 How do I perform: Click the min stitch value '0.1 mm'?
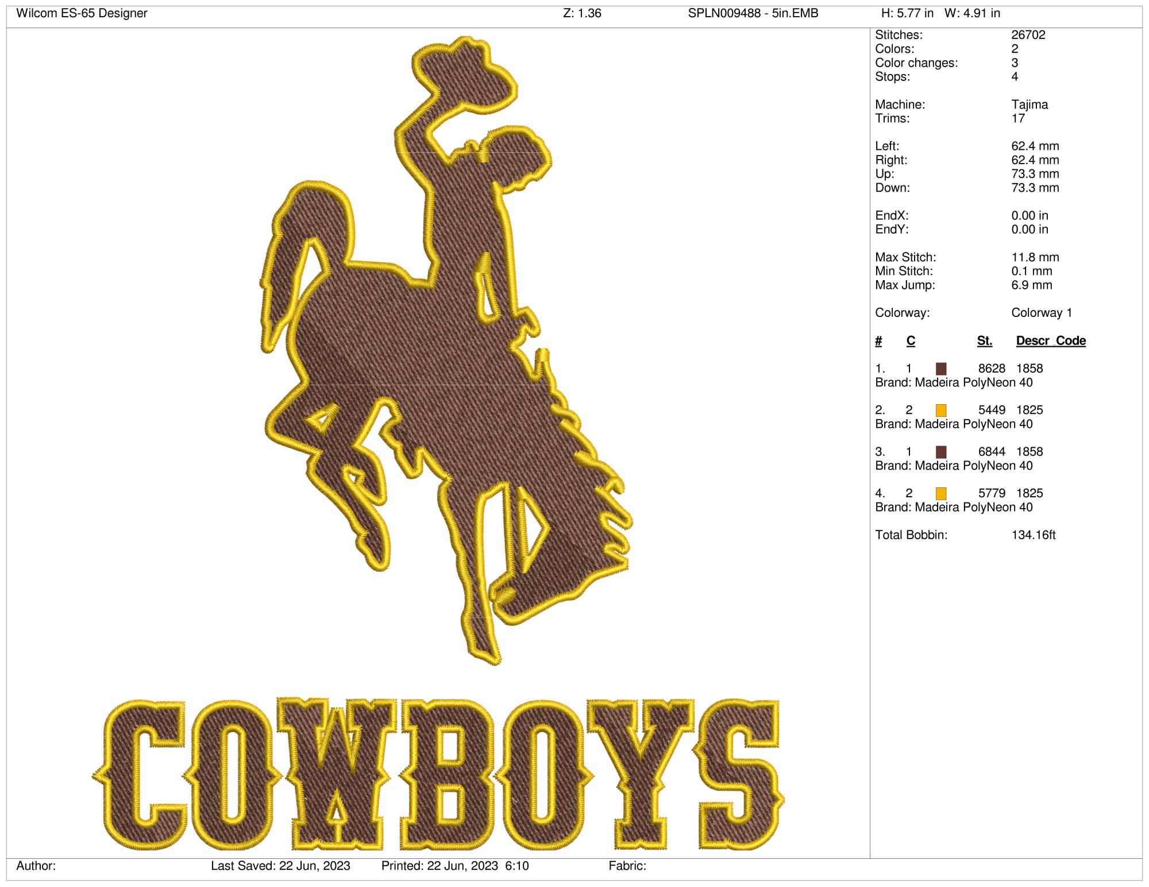click(1032, 271)
